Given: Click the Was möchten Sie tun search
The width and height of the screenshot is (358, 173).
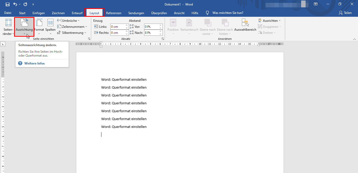Looking at the screenshot, I should coord(228,13).
